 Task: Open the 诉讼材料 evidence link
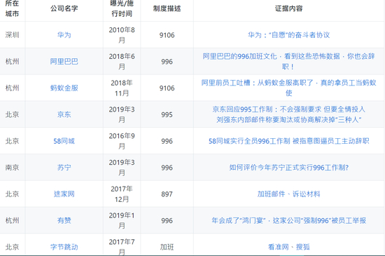(307, 194)
